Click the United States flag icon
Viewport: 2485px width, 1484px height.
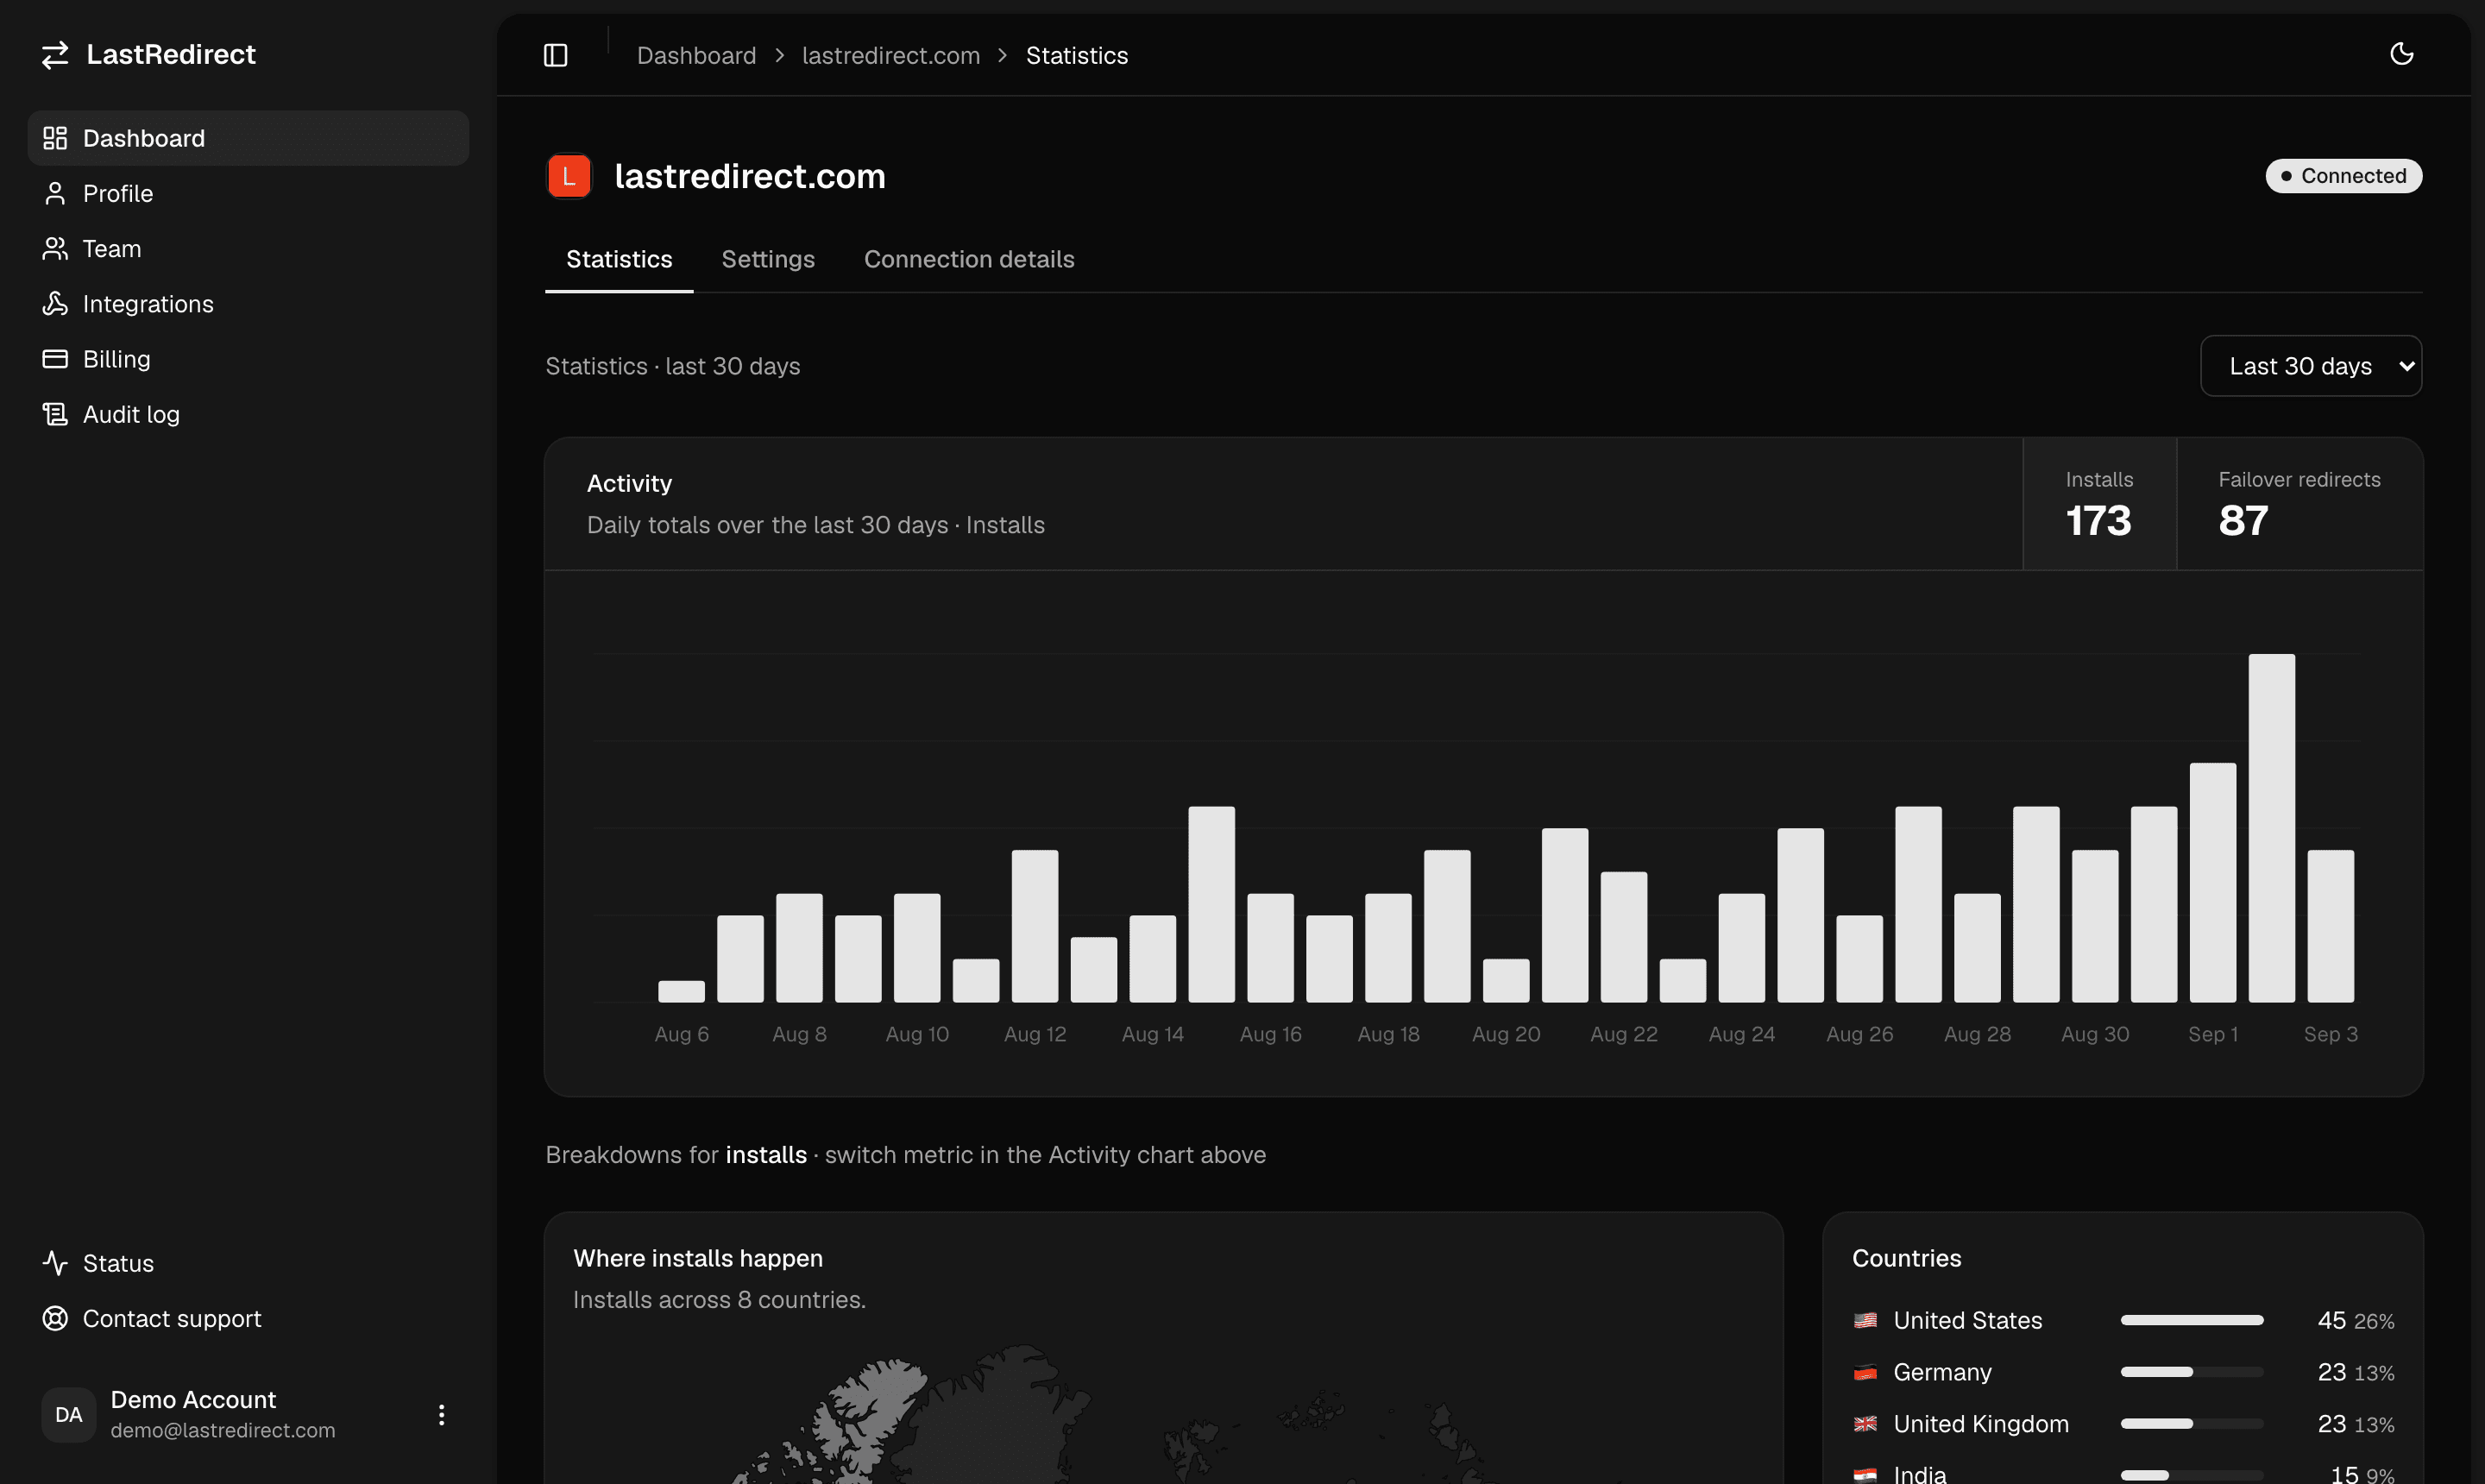tap(1865, 1320)
